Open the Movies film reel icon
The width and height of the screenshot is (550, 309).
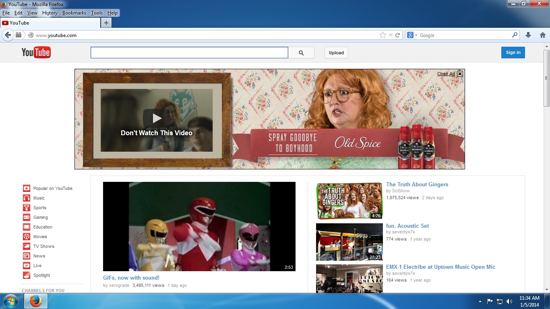(26, 237)
